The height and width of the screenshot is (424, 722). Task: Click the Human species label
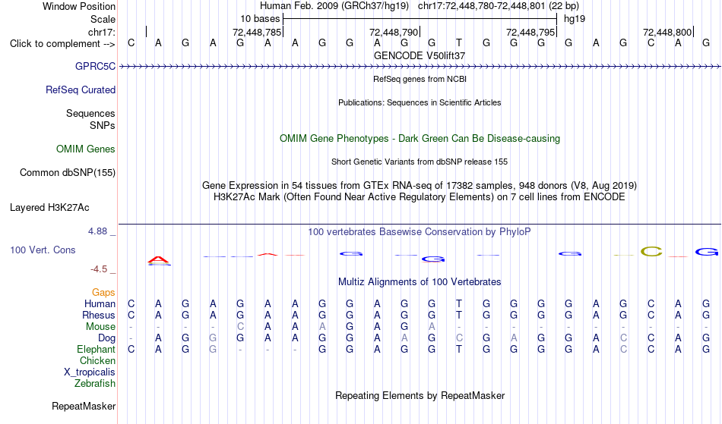click(100, 304)
